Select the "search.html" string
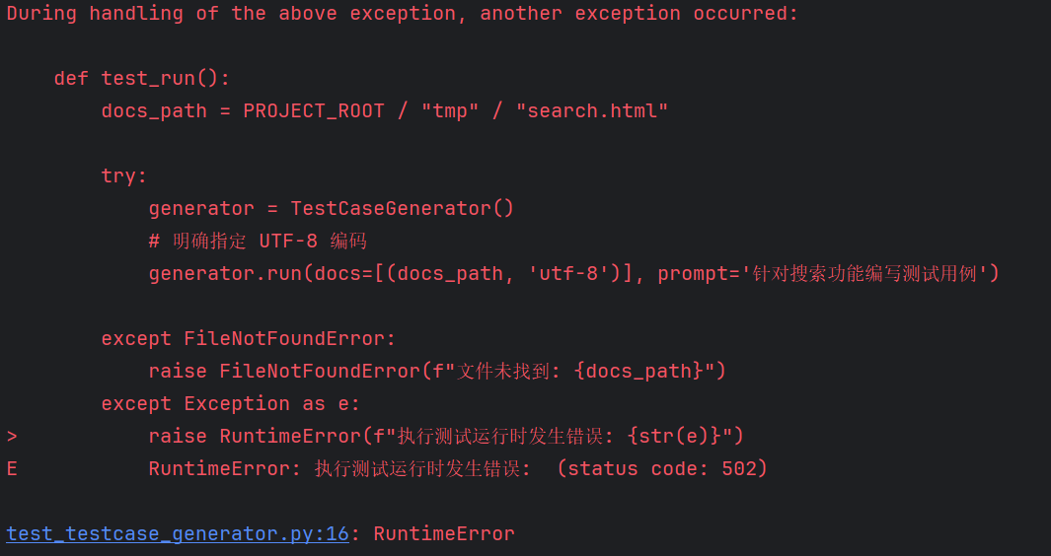 [592, 110]
